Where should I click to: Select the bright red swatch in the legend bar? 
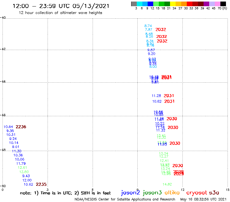pos(190,4)
